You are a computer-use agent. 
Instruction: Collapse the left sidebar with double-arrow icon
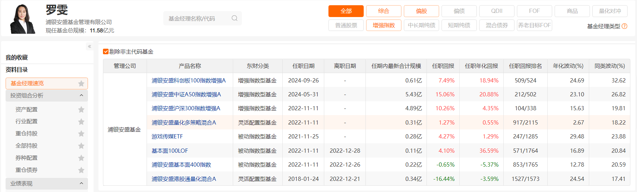(x=89, y=46)
